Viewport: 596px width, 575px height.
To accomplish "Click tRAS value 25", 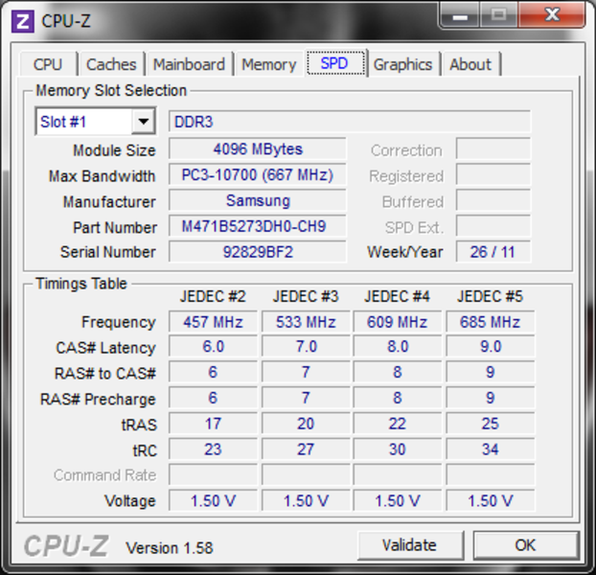I will pyautogui.click(x=490, y=424).
